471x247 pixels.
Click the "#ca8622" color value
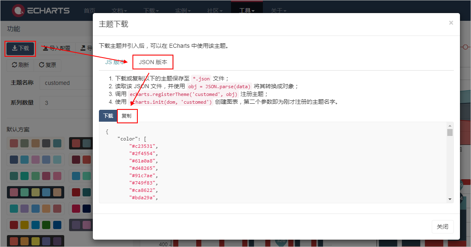pos(142,190)
